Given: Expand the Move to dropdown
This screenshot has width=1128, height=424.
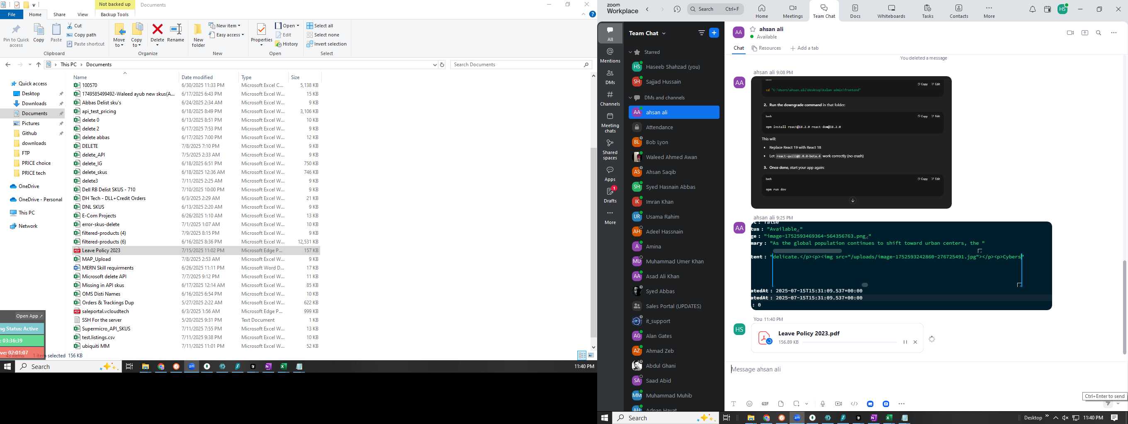Looking at the screenshot, I should click(119, 42).
